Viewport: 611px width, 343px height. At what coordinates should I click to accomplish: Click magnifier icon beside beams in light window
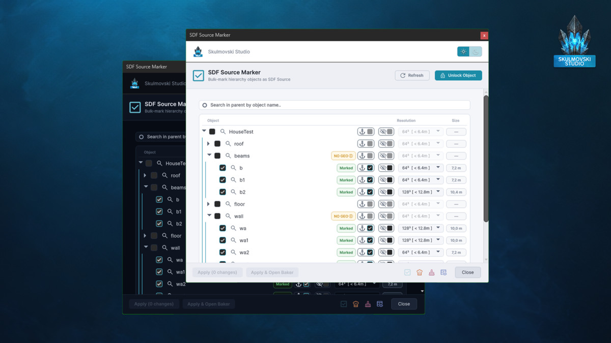point(228,156)
